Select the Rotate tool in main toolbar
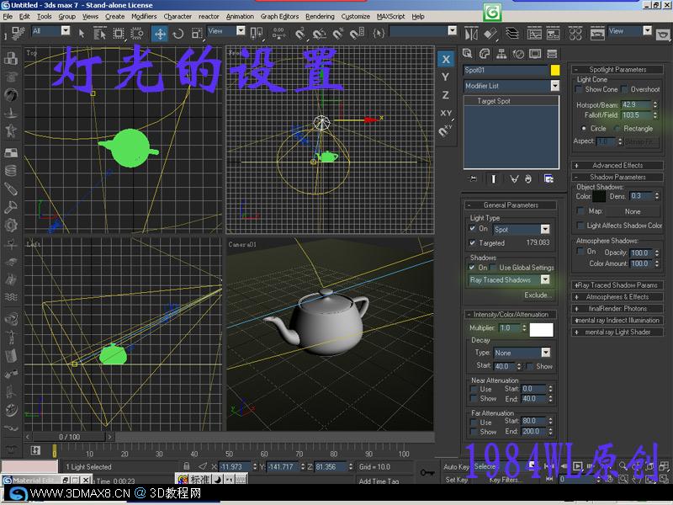Image resolution: width=673 pixels, height=505 pixels. click(x=178, y=34)
